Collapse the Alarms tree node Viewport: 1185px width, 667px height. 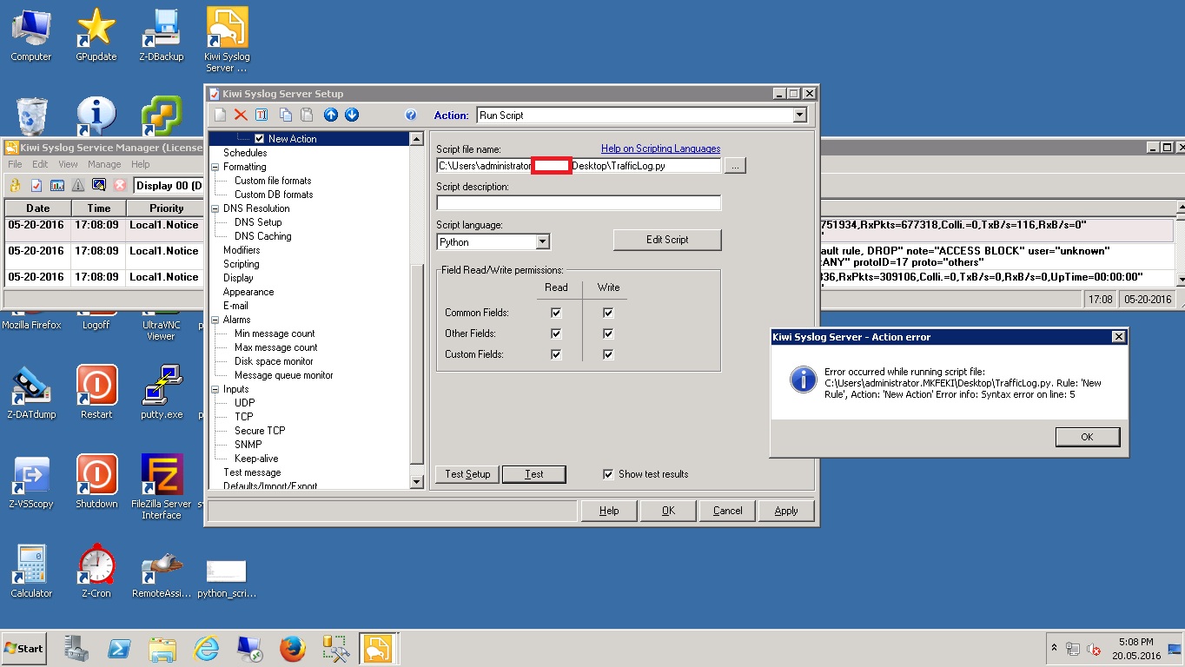[x=215, y=320]
